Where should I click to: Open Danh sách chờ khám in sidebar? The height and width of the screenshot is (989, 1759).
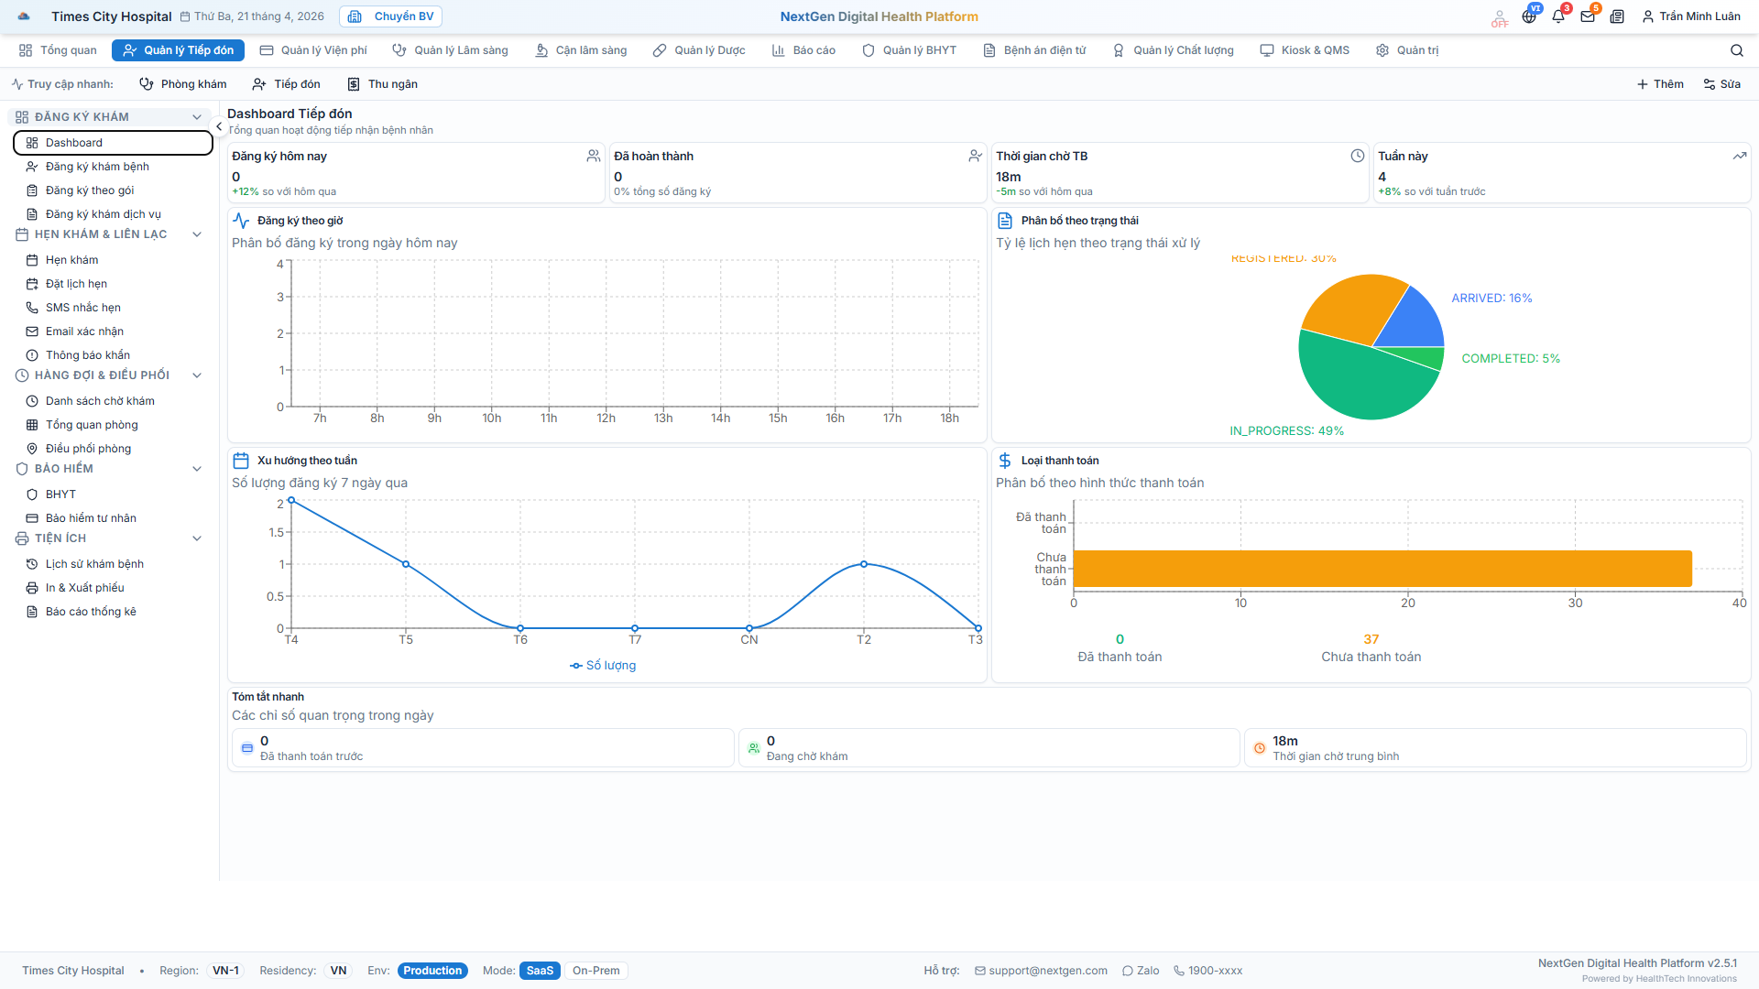point(100,401)
